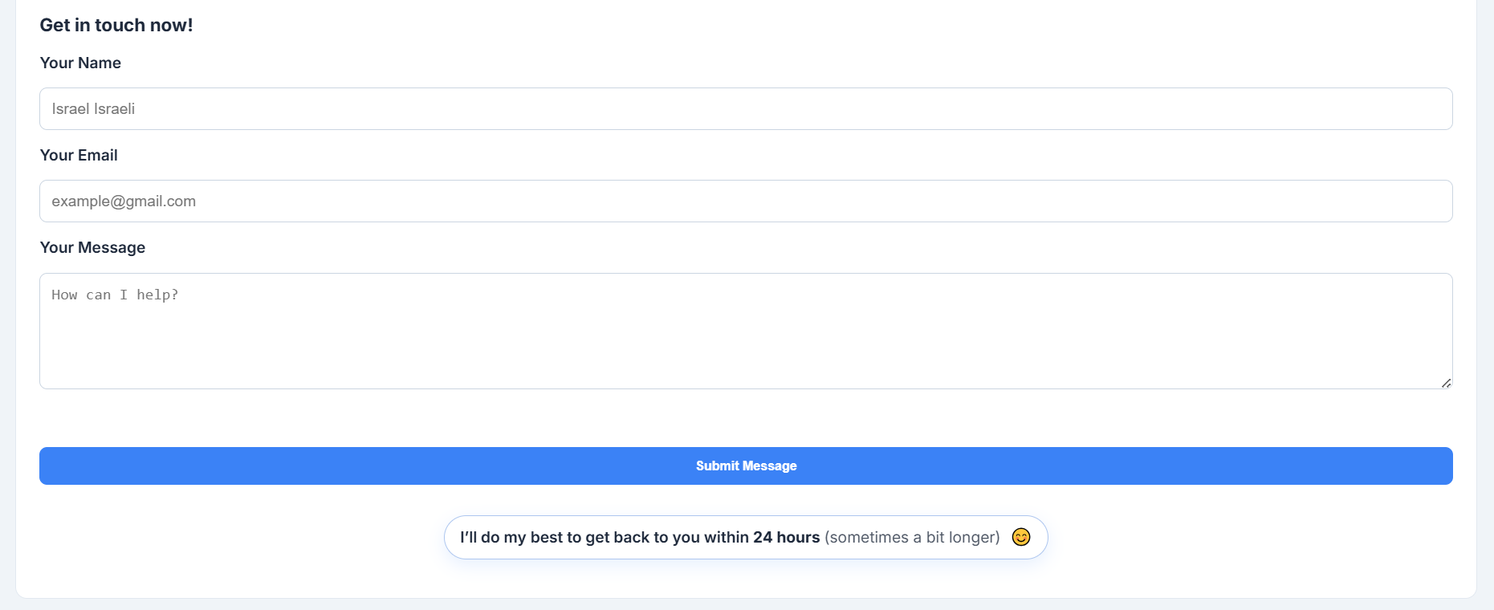Click the "example@gmail.com" placeholder text

[124, 201]
